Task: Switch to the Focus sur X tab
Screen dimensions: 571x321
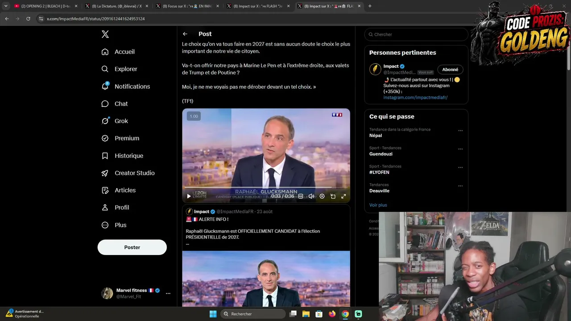Action: [x=187, y=6]
